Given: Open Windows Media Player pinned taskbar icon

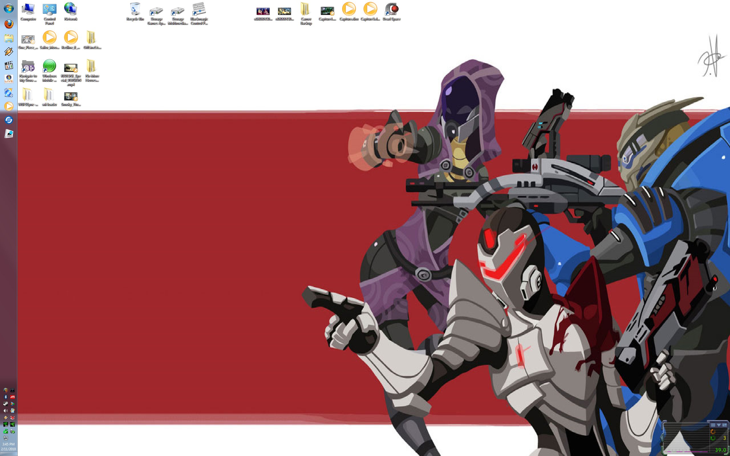Looking at the screenshot, I should (9, 106).
